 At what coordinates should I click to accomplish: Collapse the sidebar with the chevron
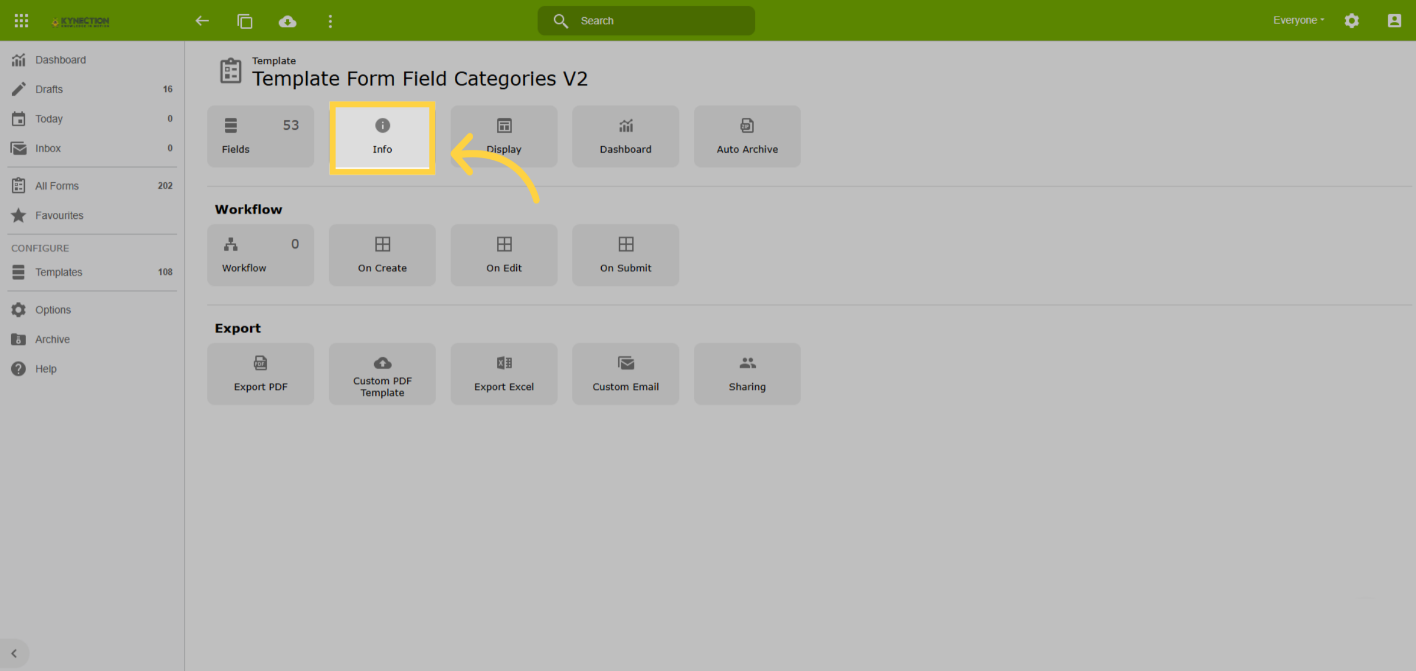[x=14, y=653]
